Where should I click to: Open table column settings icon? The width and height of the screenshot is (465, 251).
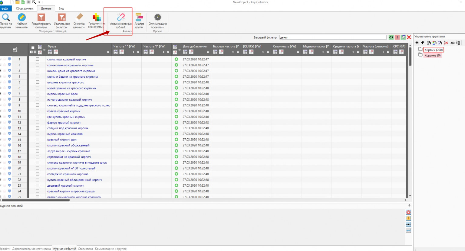(15, 50)
